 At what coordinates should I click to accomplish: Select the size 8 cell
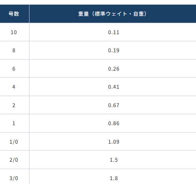(14, 50)
